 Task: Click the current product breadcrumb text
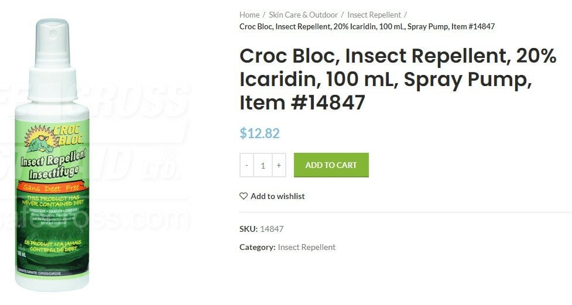(367, 26)
